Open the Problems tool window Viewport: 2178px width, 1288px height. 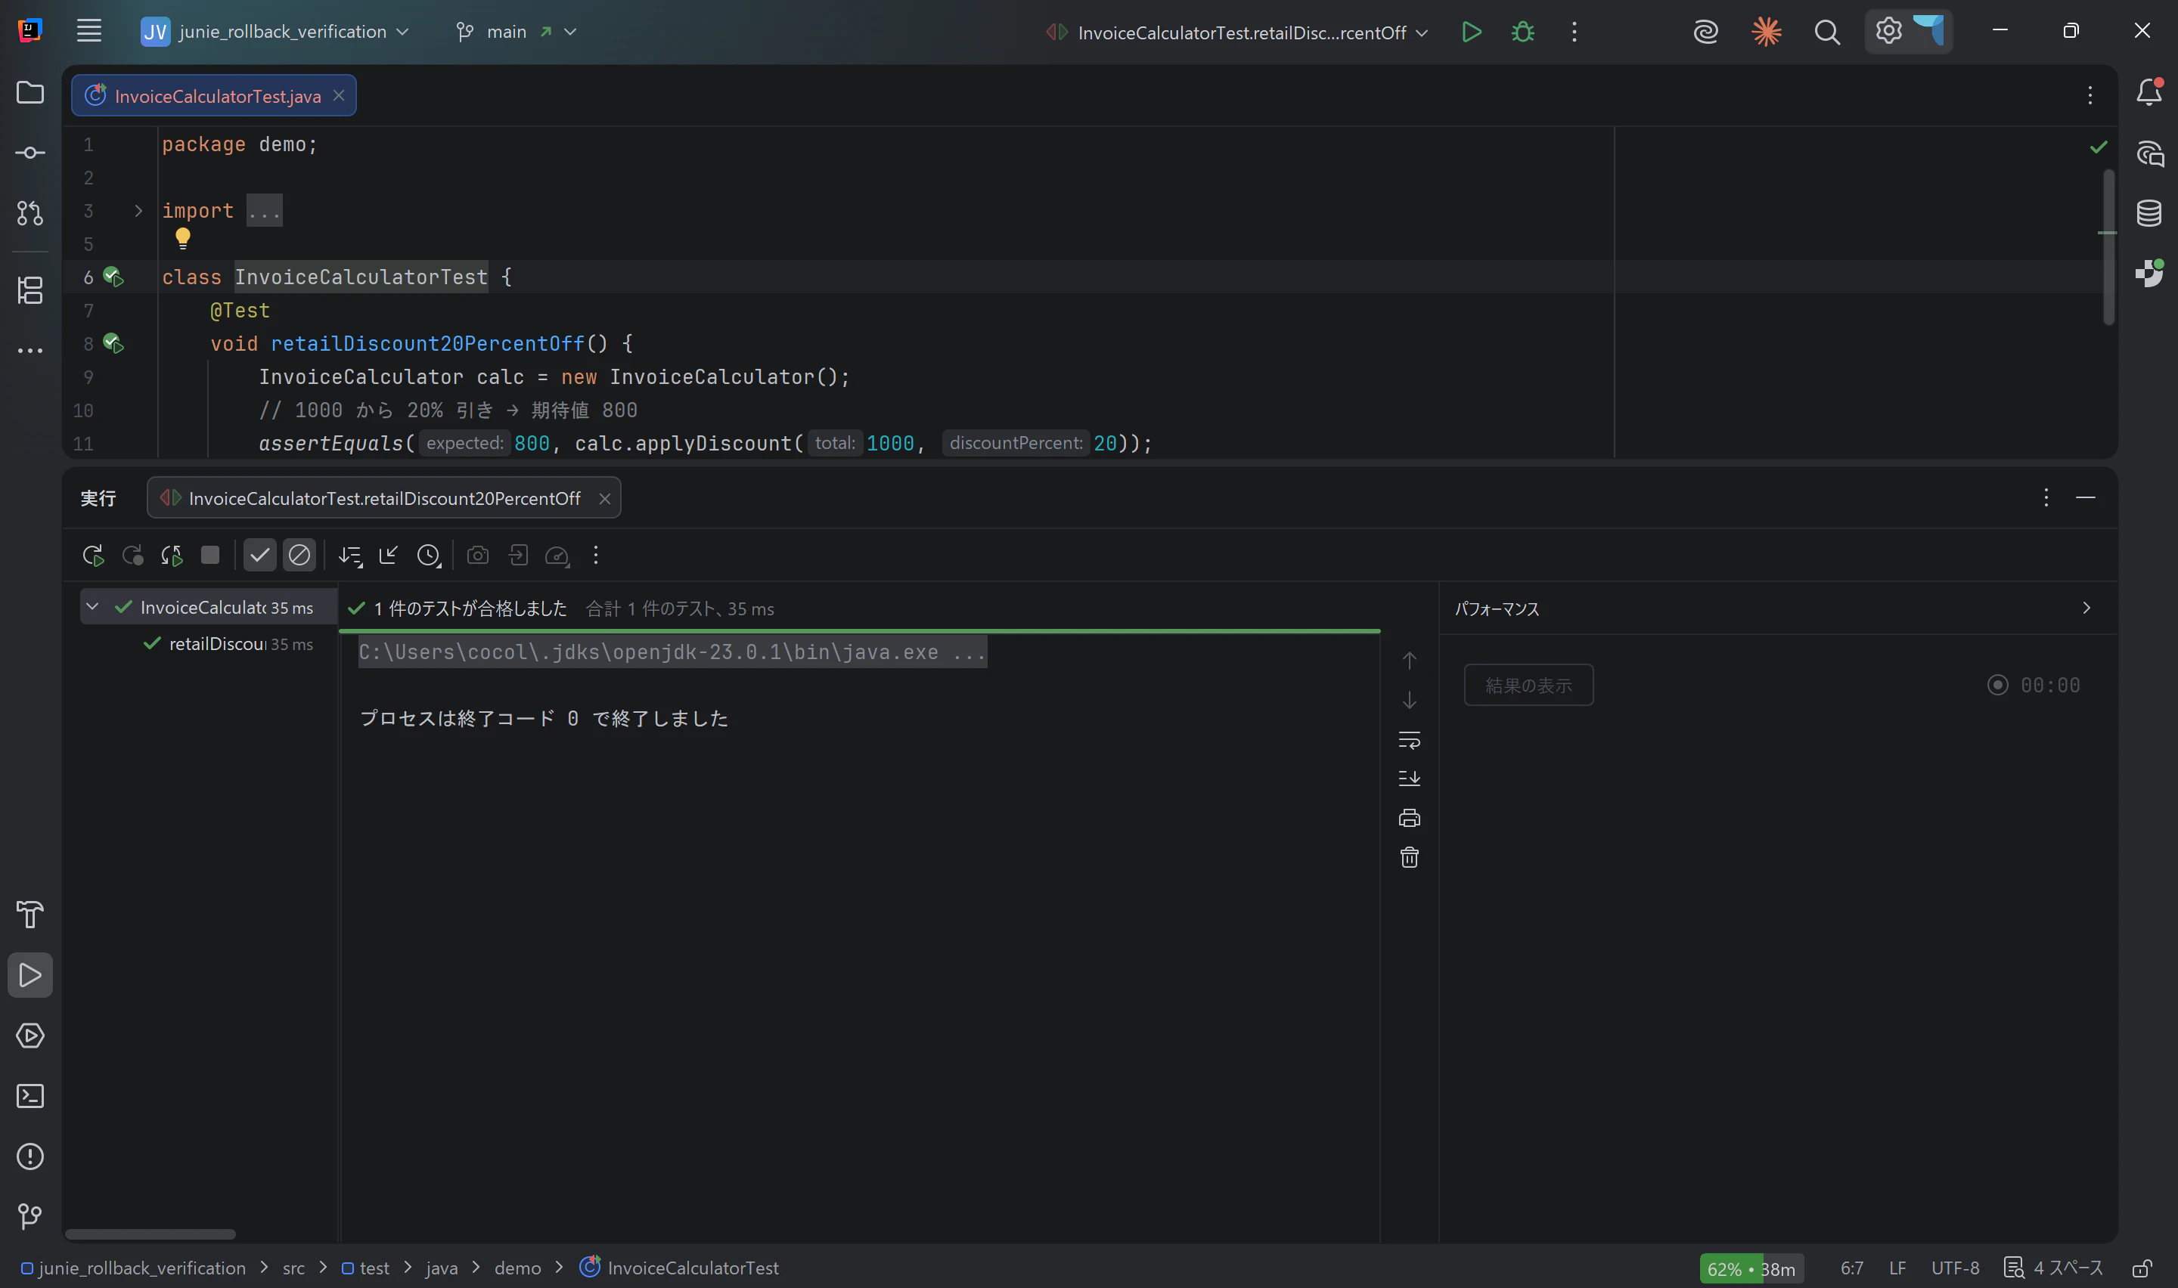tap(30, 1156)
